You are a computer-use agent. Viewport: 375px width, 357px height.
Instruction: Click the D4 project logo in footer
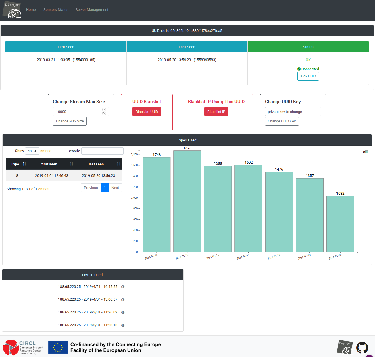point(345,347)
